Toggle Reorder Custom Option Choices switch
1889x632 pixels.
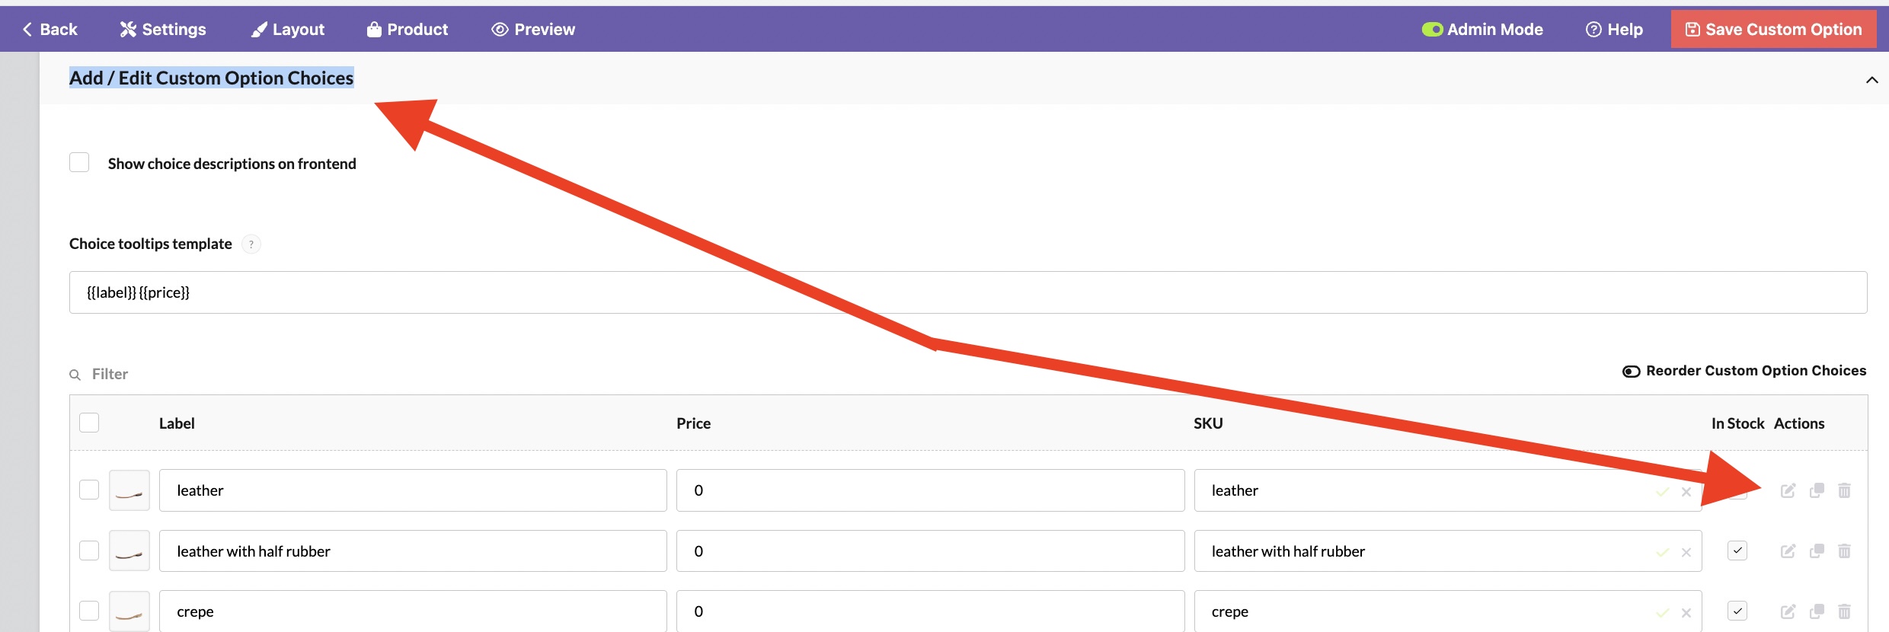[1631, 372]
